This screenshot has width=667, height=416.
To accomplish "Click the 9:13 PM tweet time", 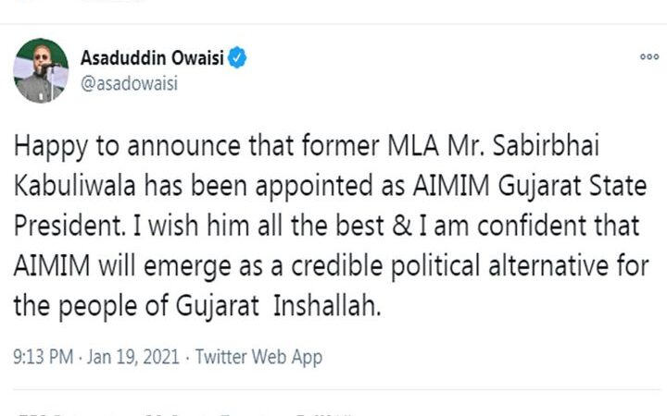I will click(x=42, y=355).
